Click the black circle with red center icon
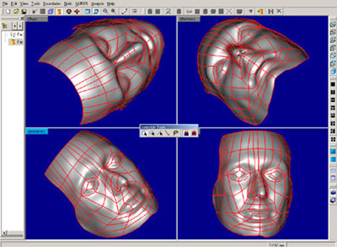 pyautogui.click(x=69, y=11)
